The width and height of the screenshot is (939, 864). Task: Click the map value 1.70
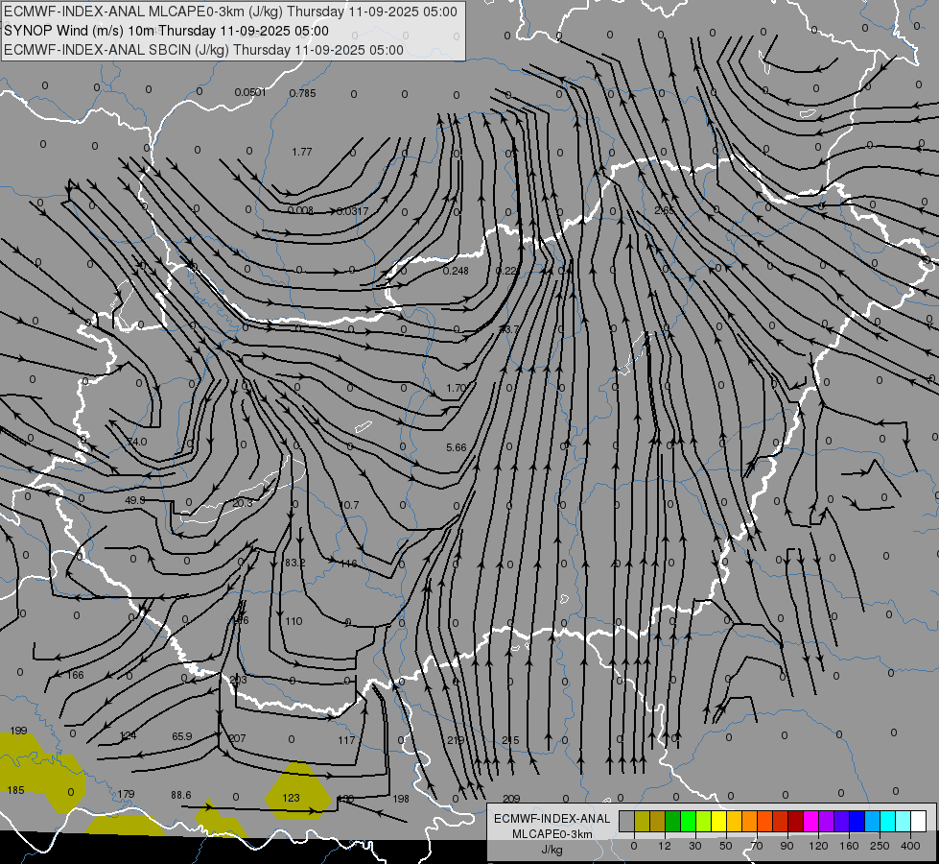click(456, 389)
